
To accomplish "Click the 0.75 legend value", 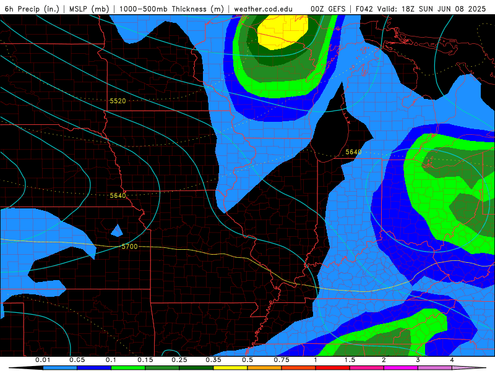I will (x=282, y=360).
